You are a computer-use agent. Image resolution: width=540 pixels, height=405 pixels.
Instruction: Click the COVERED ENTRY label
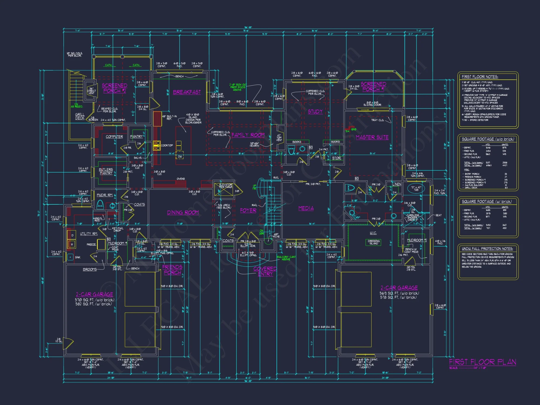click(x=265, y=271)
